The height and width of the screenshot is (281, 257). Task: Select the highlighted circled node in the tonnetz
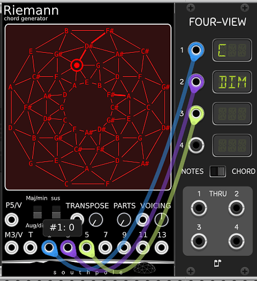(77, 65)
